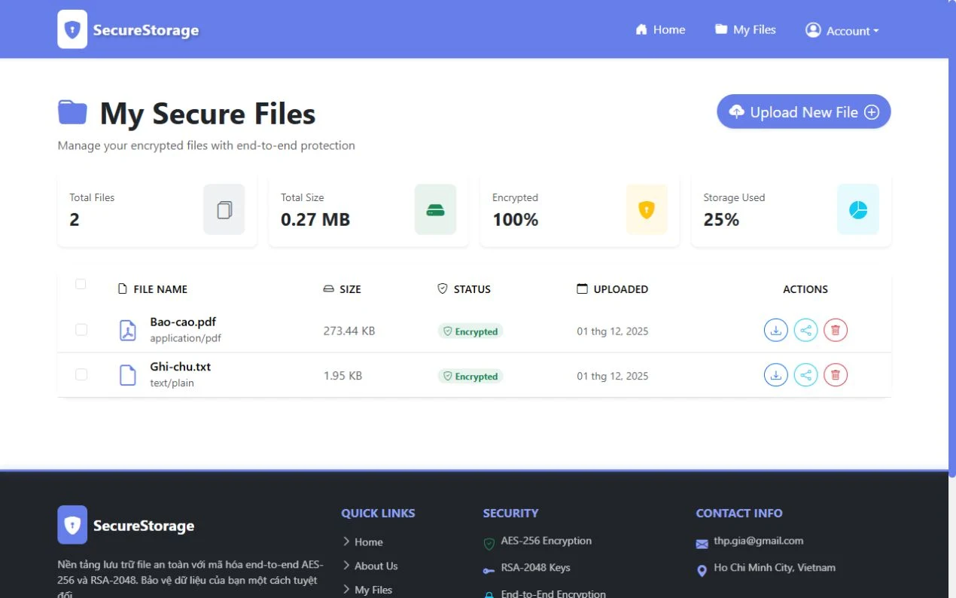Click the ACTIONS column header
956x598 pixels.
point(805,289)
